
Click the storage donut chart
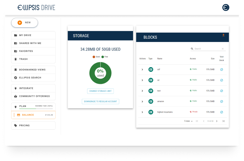(100, 73)
